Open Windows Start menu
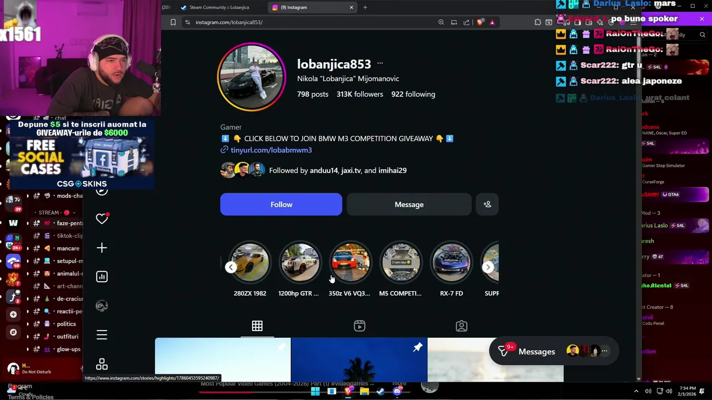Viewport: 712px width, 400px height. point(315,391)
